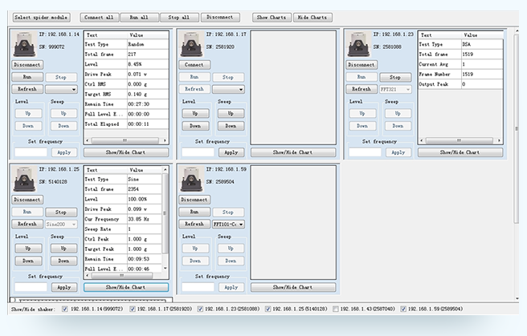The height and width of the screenshot is (336, 527).
Task: Click main window vertical scrollbar
Action: (517, 129)
